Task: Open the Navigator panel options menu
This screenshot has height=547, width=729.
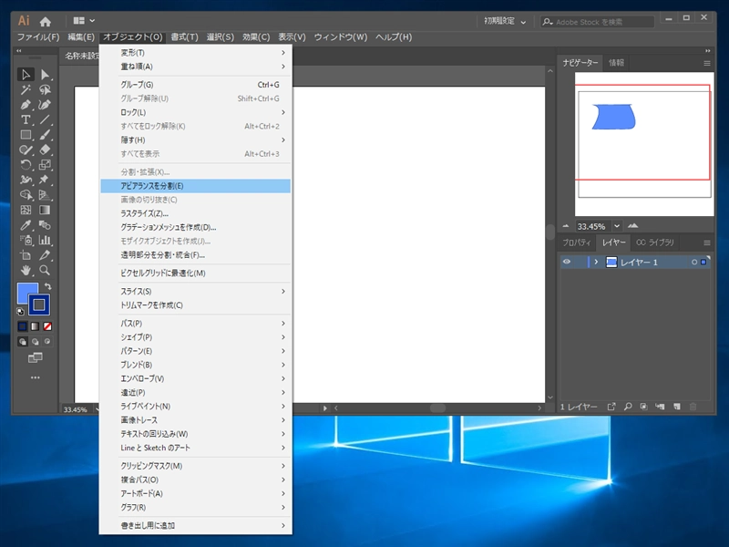Action: [x=707, y=63]
